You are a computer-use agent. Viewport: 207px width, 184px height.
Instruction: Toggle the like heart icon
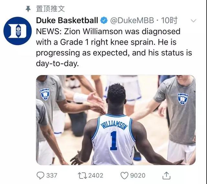(125, 176)
